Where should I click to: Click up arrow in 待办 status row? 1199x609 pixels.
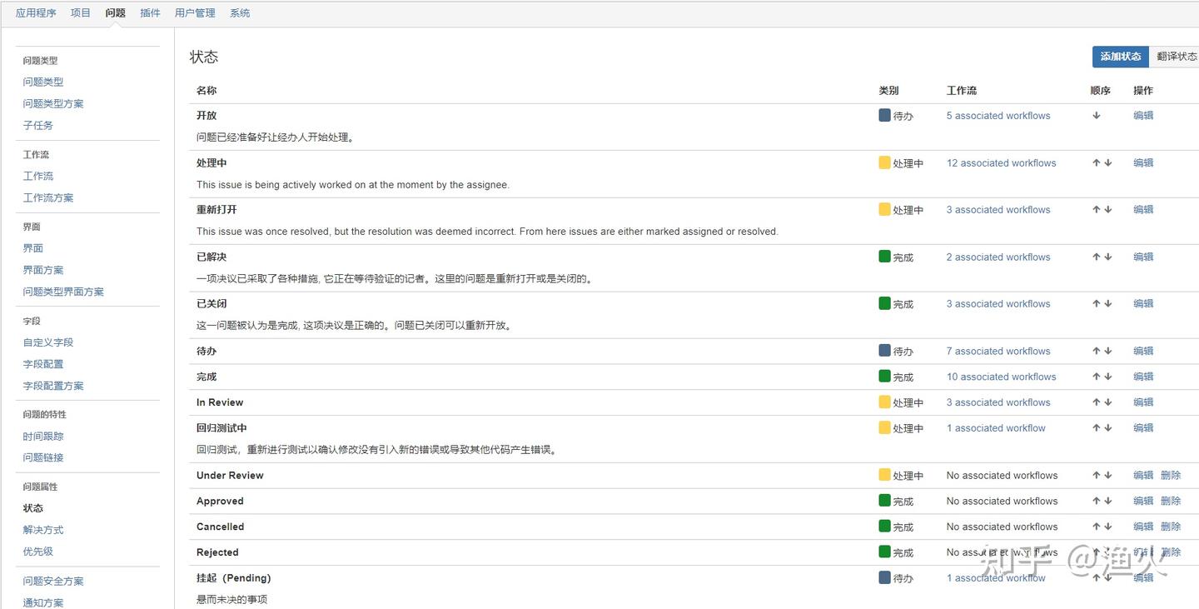[1097, 352]
